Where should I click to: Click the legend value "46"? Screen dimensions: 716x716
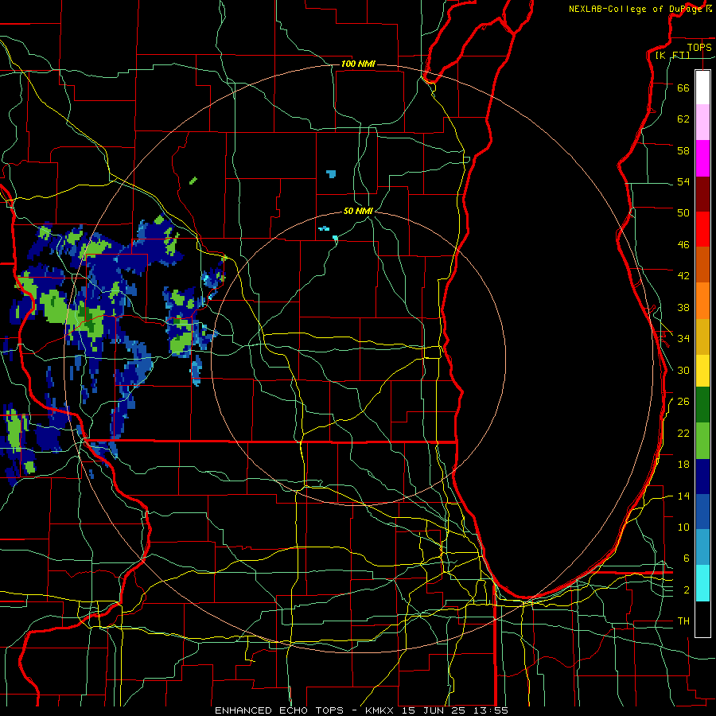coord(683,245)
